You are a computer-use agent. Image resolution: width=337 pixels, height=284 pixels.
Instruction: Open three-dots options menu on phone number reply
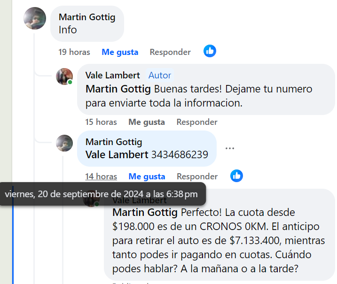[229, 148]
